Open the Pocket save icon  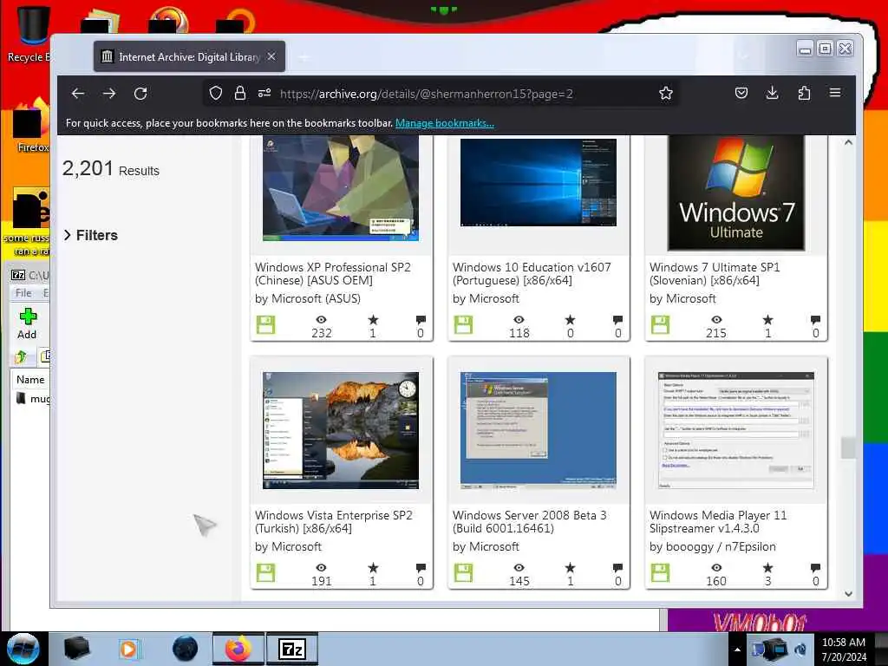741,93
